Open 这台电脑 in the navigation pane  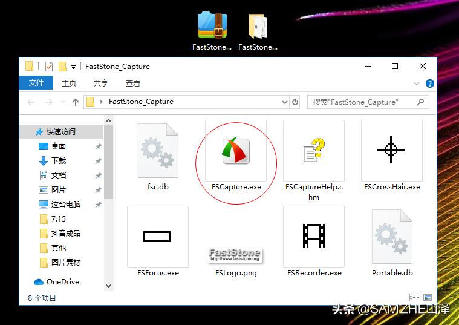coord(65,205)
